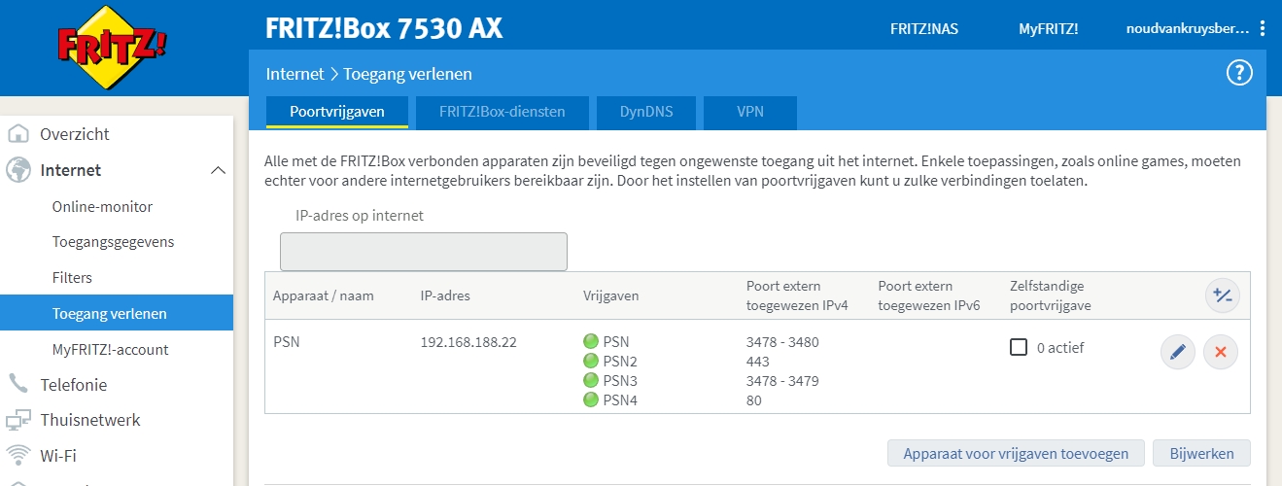Collapse the Internet menu section
Image resolution: width=1282 pixels, height=486 pixels.
point(218,171)
